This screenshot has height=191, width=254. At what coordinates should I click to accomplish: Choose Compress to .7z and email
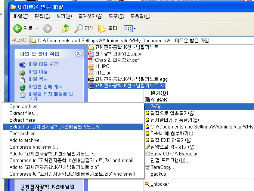pos(73,160)
